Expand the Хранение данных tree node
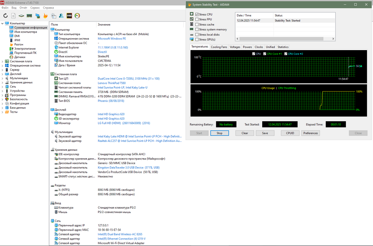Screen dimensions: 373x246 coord(3,83)
